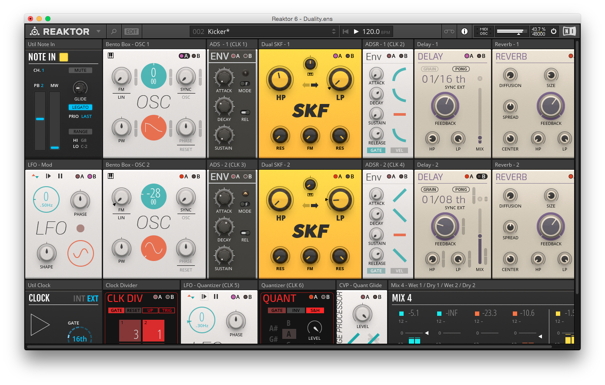Toggle GATE on ADSR - 1
This screenshot has width=605, height=385.
point(376,150)
